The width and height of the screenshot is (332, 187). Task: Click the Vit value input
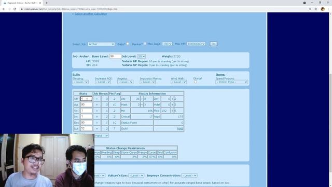(x=86, y=111)
